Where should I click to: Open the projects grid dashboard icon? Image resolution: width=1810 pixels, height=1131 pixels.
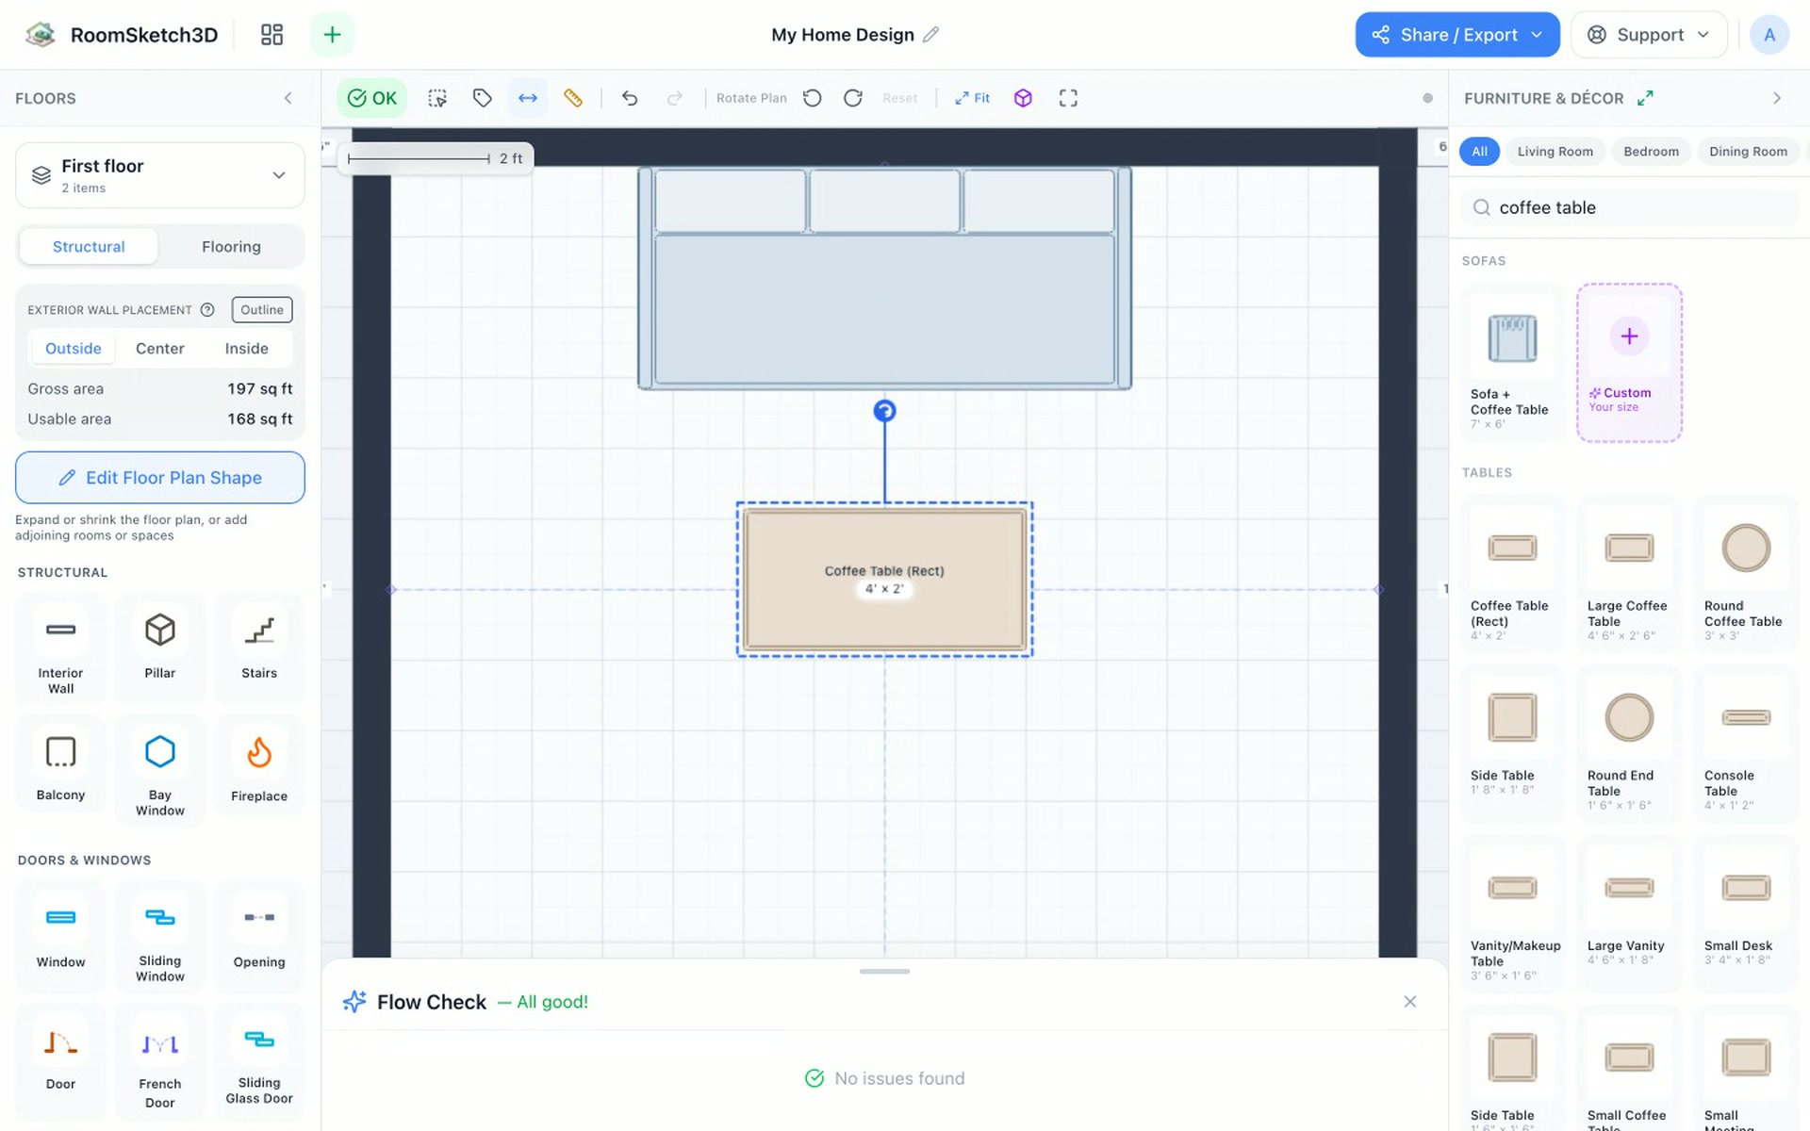(271, 35)
